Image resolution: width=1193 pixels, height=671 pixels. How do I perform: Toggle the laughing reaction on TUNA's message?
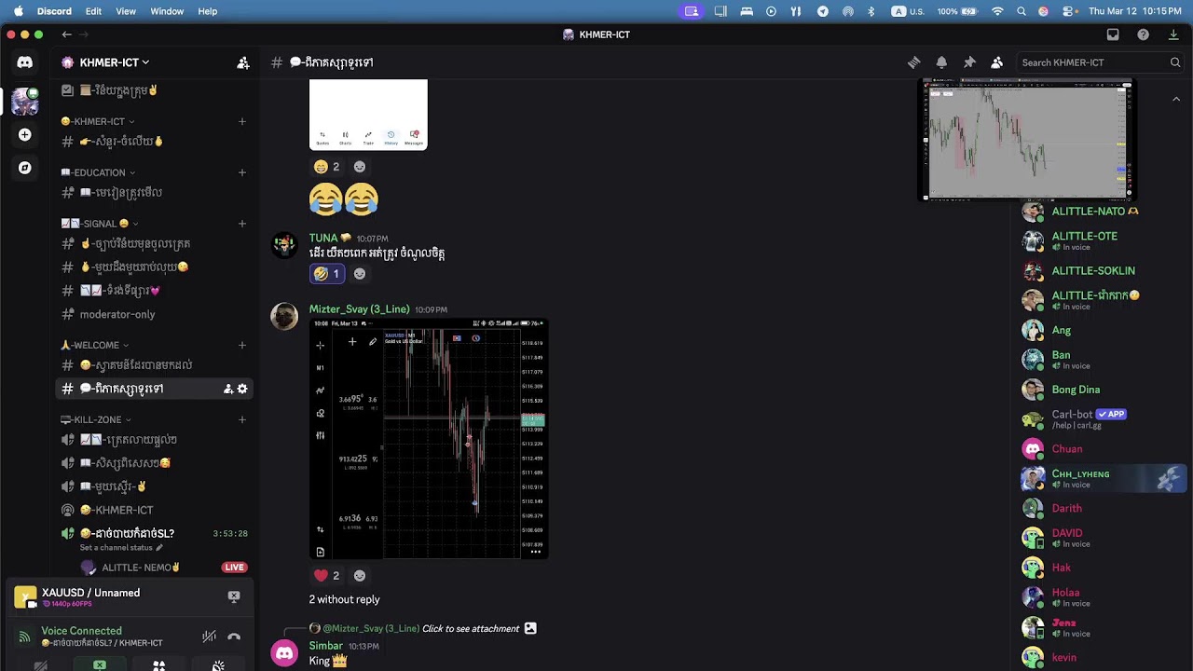327,274
